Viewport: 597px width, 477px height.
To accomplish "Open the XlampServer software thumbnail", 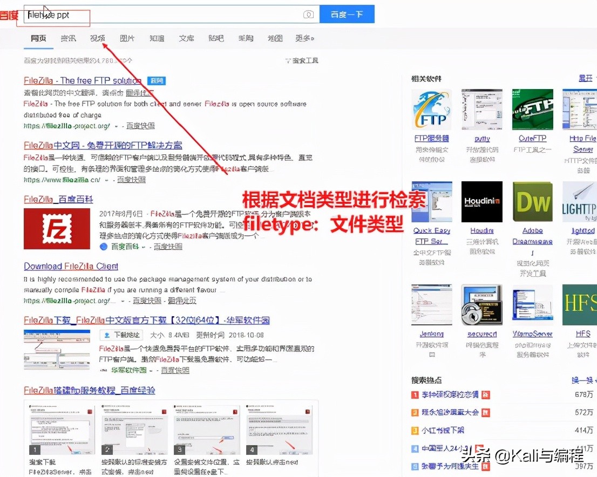I will pyautogui.click(x=532, y=304).
